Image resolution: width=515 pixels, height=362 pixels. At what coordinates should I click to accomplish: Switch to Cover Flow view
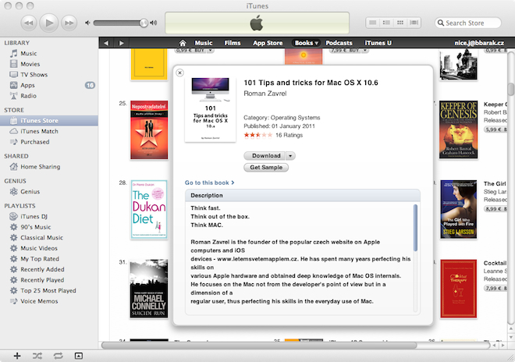[x=414, y=23]
